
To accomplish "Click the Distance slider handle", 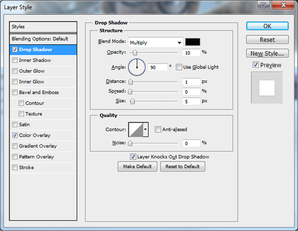I will [130, 82].
